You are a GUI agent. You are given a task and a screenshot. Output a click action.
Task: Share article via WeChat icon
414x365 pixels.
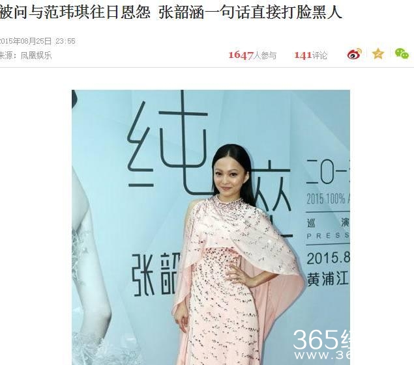(x=402, y=54)
